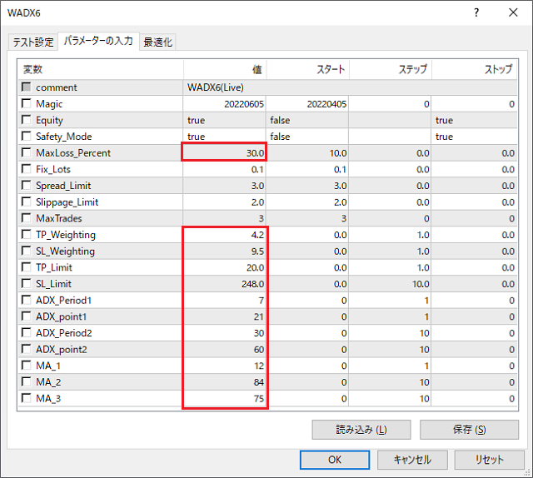Check the MaxLoss_Percent checkbox

(26, 152)
